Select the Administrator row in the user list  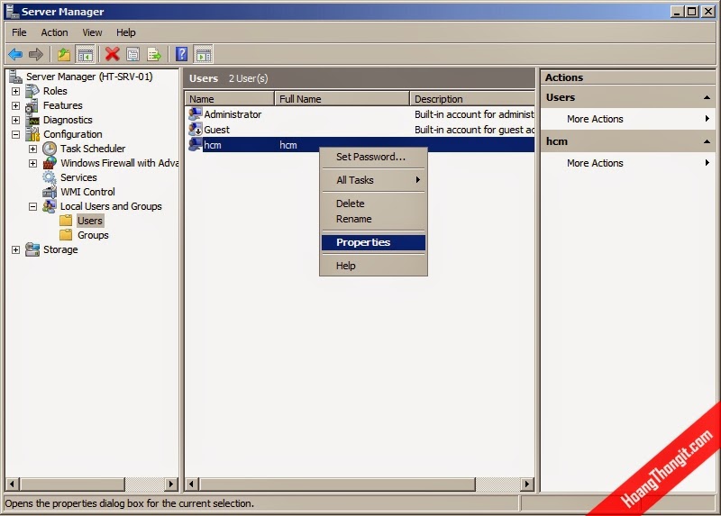360,114
